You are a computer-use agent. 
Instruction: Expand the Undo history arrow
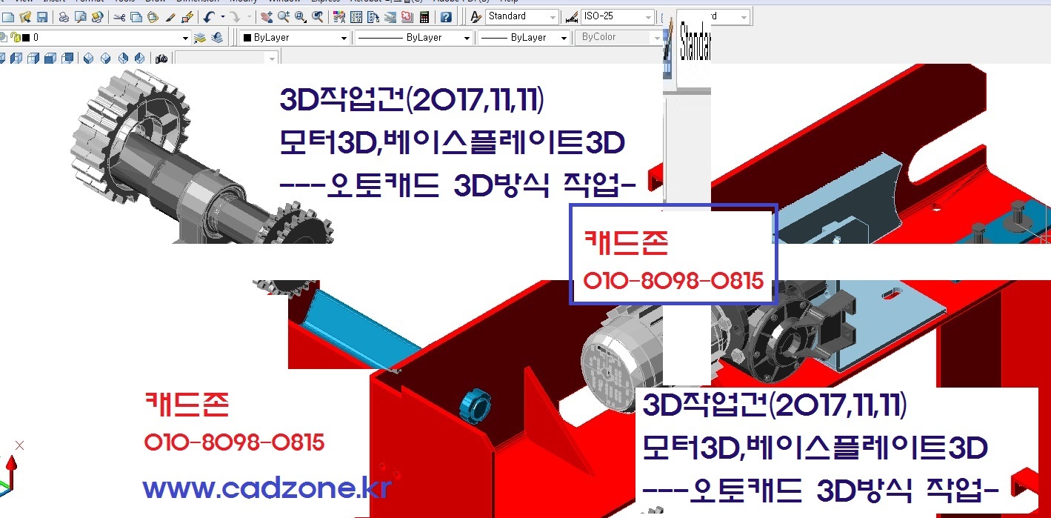(x=222, y=17)
